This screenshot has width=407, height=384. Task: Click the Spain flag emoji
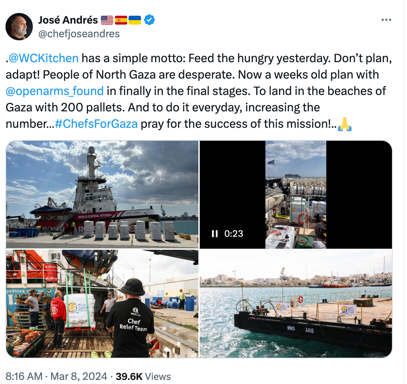click(x=121, y=20)
